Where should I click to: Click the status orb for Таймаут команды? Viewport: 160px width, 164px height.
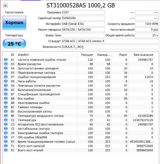(6, 107)
